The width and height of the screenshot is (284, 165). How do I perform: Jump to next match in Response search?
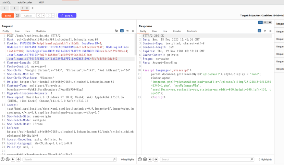156,159
